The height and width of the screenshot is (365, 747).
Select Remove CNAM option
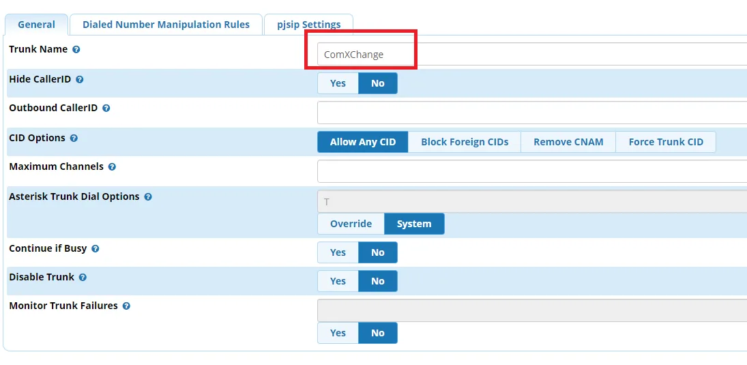[x=568, y=142]
